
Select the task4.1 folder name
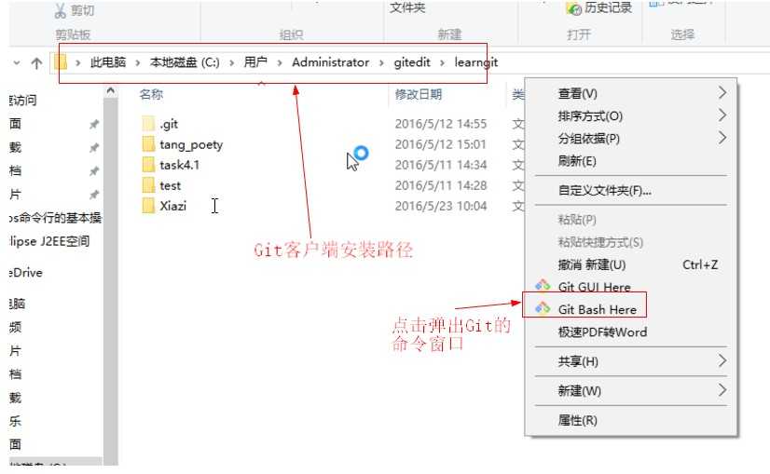point(180,165)
